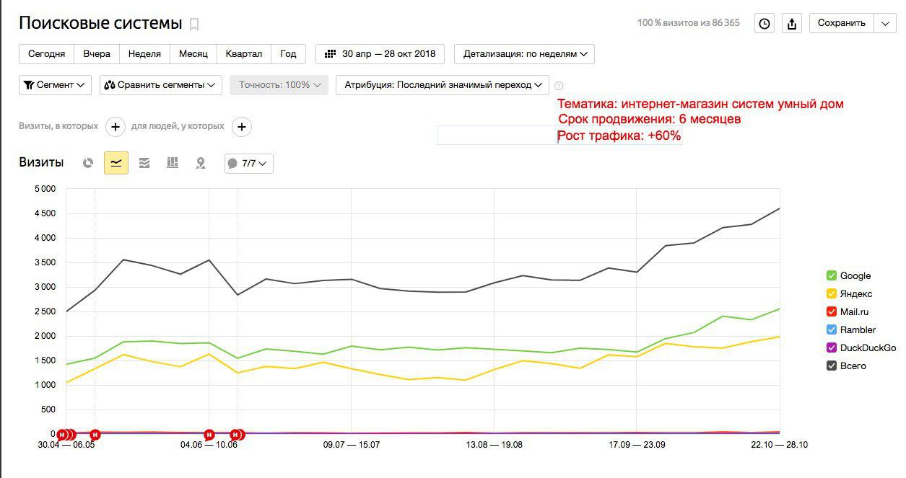Open the map chart view icon
The height and width of the screenshot is (478, 906).
coord(201,163)
